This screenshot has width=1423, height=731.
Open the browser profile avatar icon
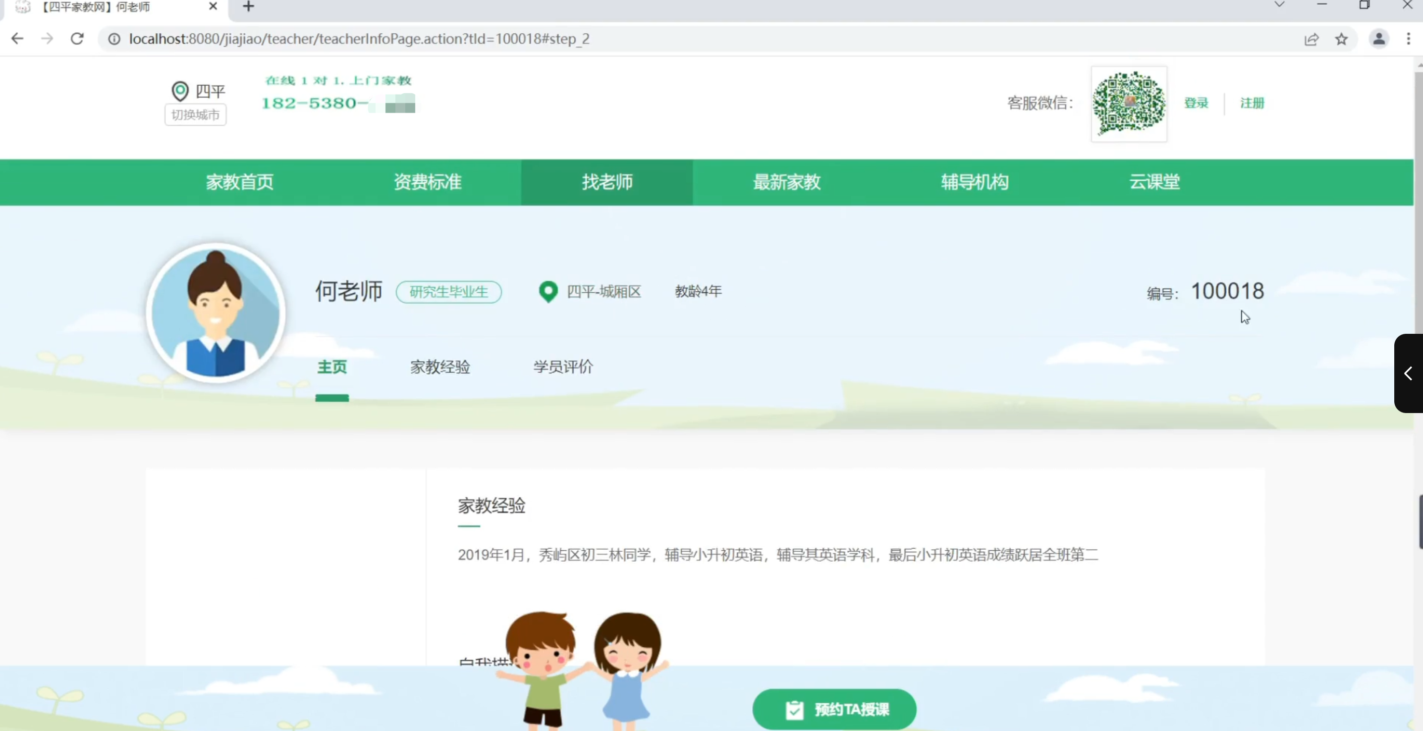click(1379, 39)
